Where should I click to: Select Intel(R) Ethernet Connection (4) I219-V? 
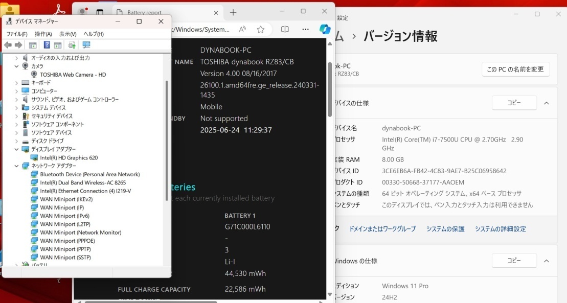85,191
